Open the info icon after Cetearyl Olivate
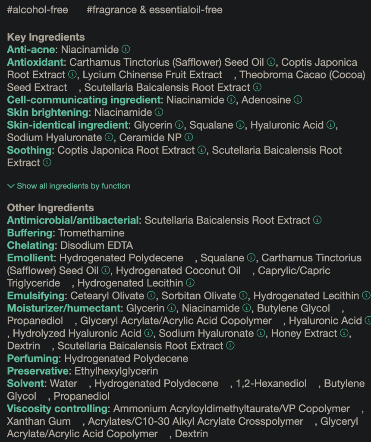The image size is (371, 442). [151, 296]
